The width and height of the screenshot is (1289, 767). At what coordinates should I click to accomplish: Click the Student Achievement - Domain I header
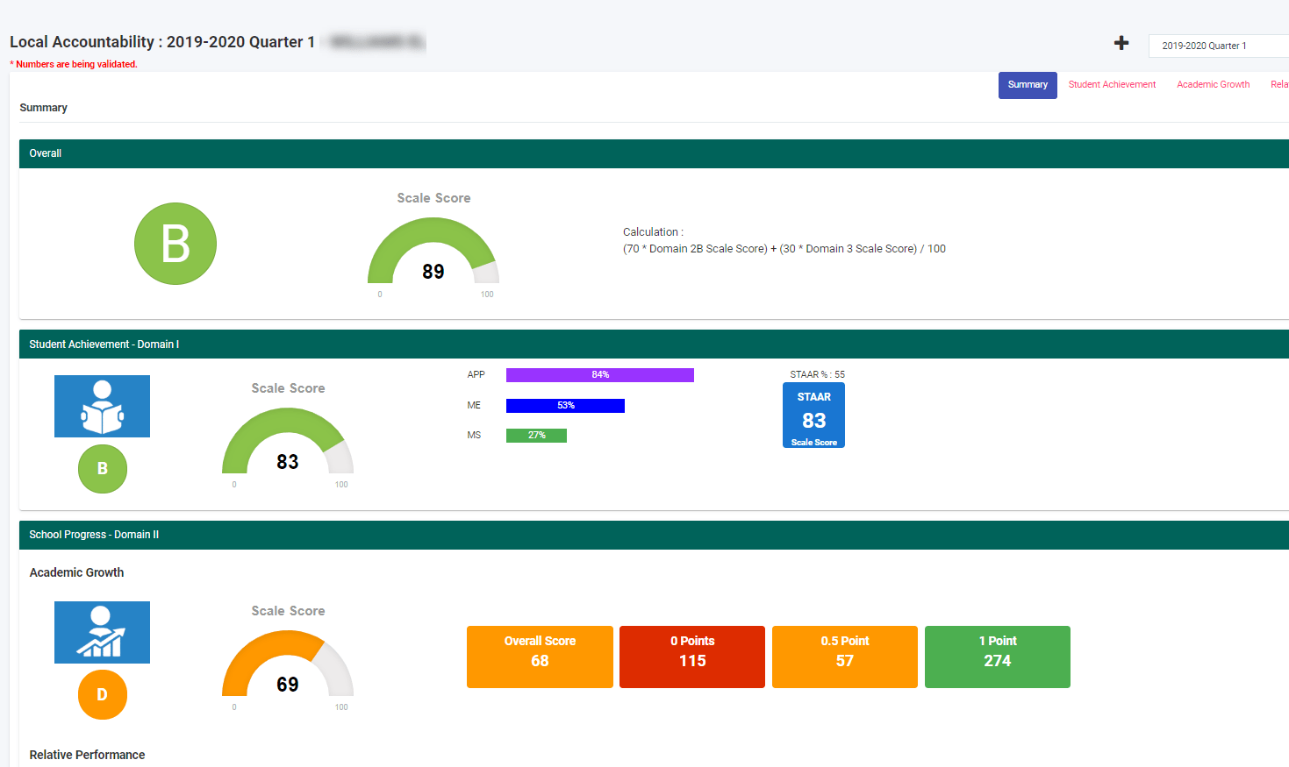click(654, 344)
